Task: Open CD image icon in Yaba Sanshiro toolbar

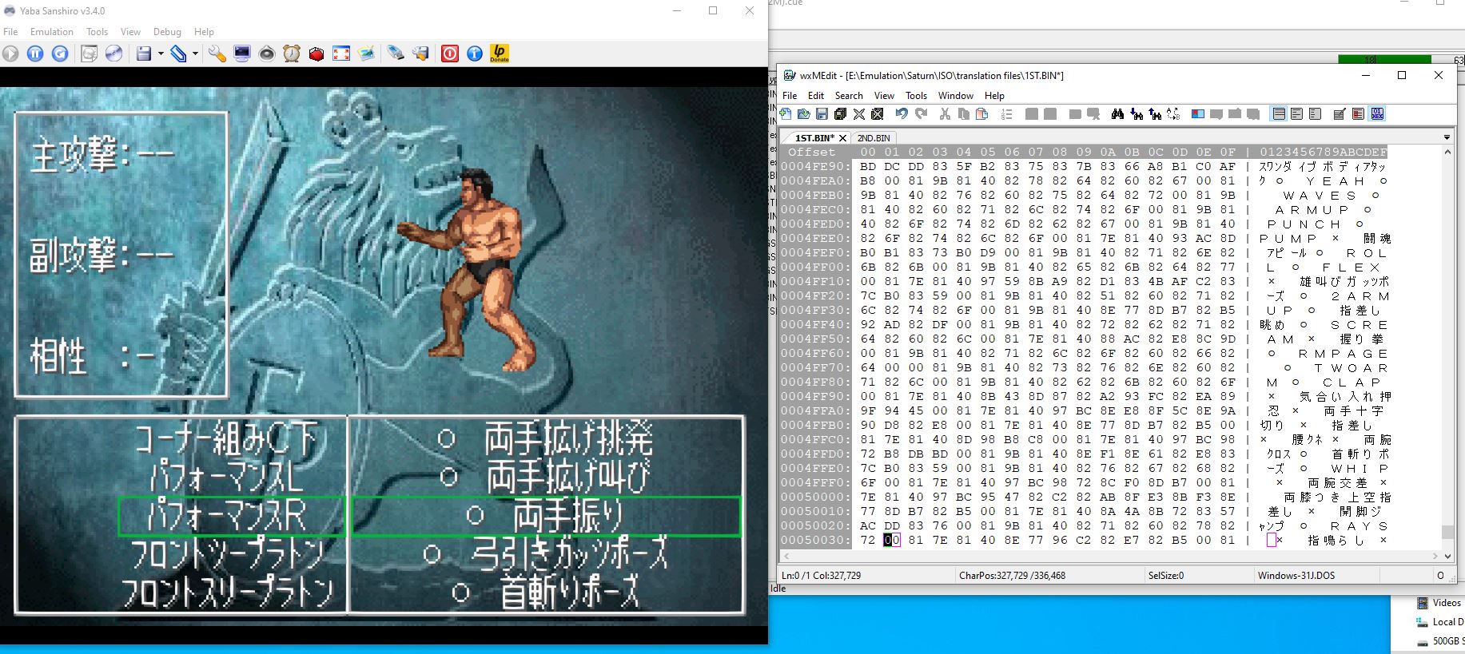Action: tap(90, 54)
